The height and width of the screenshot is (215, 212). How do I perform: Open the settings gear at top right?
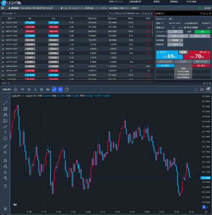pos(207,8)
